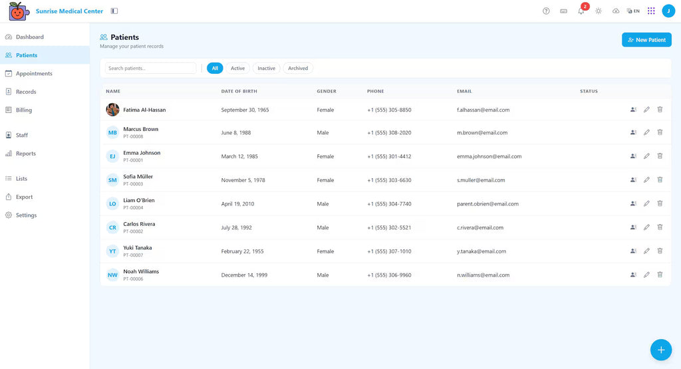Edit Noah Williams with pencil icon
Screen dimensions: 681x369
click(x=646, y=275)
